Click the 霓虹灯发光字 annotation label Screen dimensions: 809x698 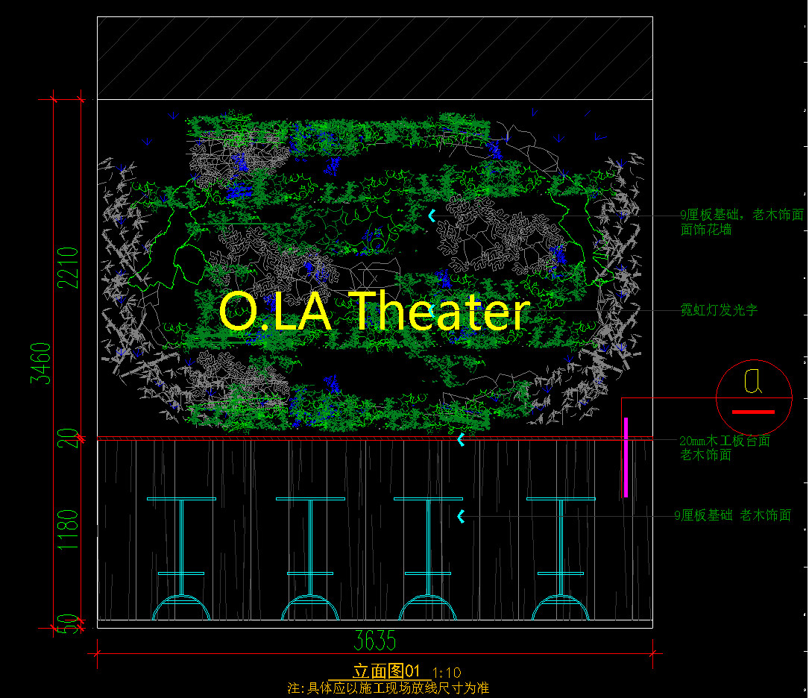point(719,310)
